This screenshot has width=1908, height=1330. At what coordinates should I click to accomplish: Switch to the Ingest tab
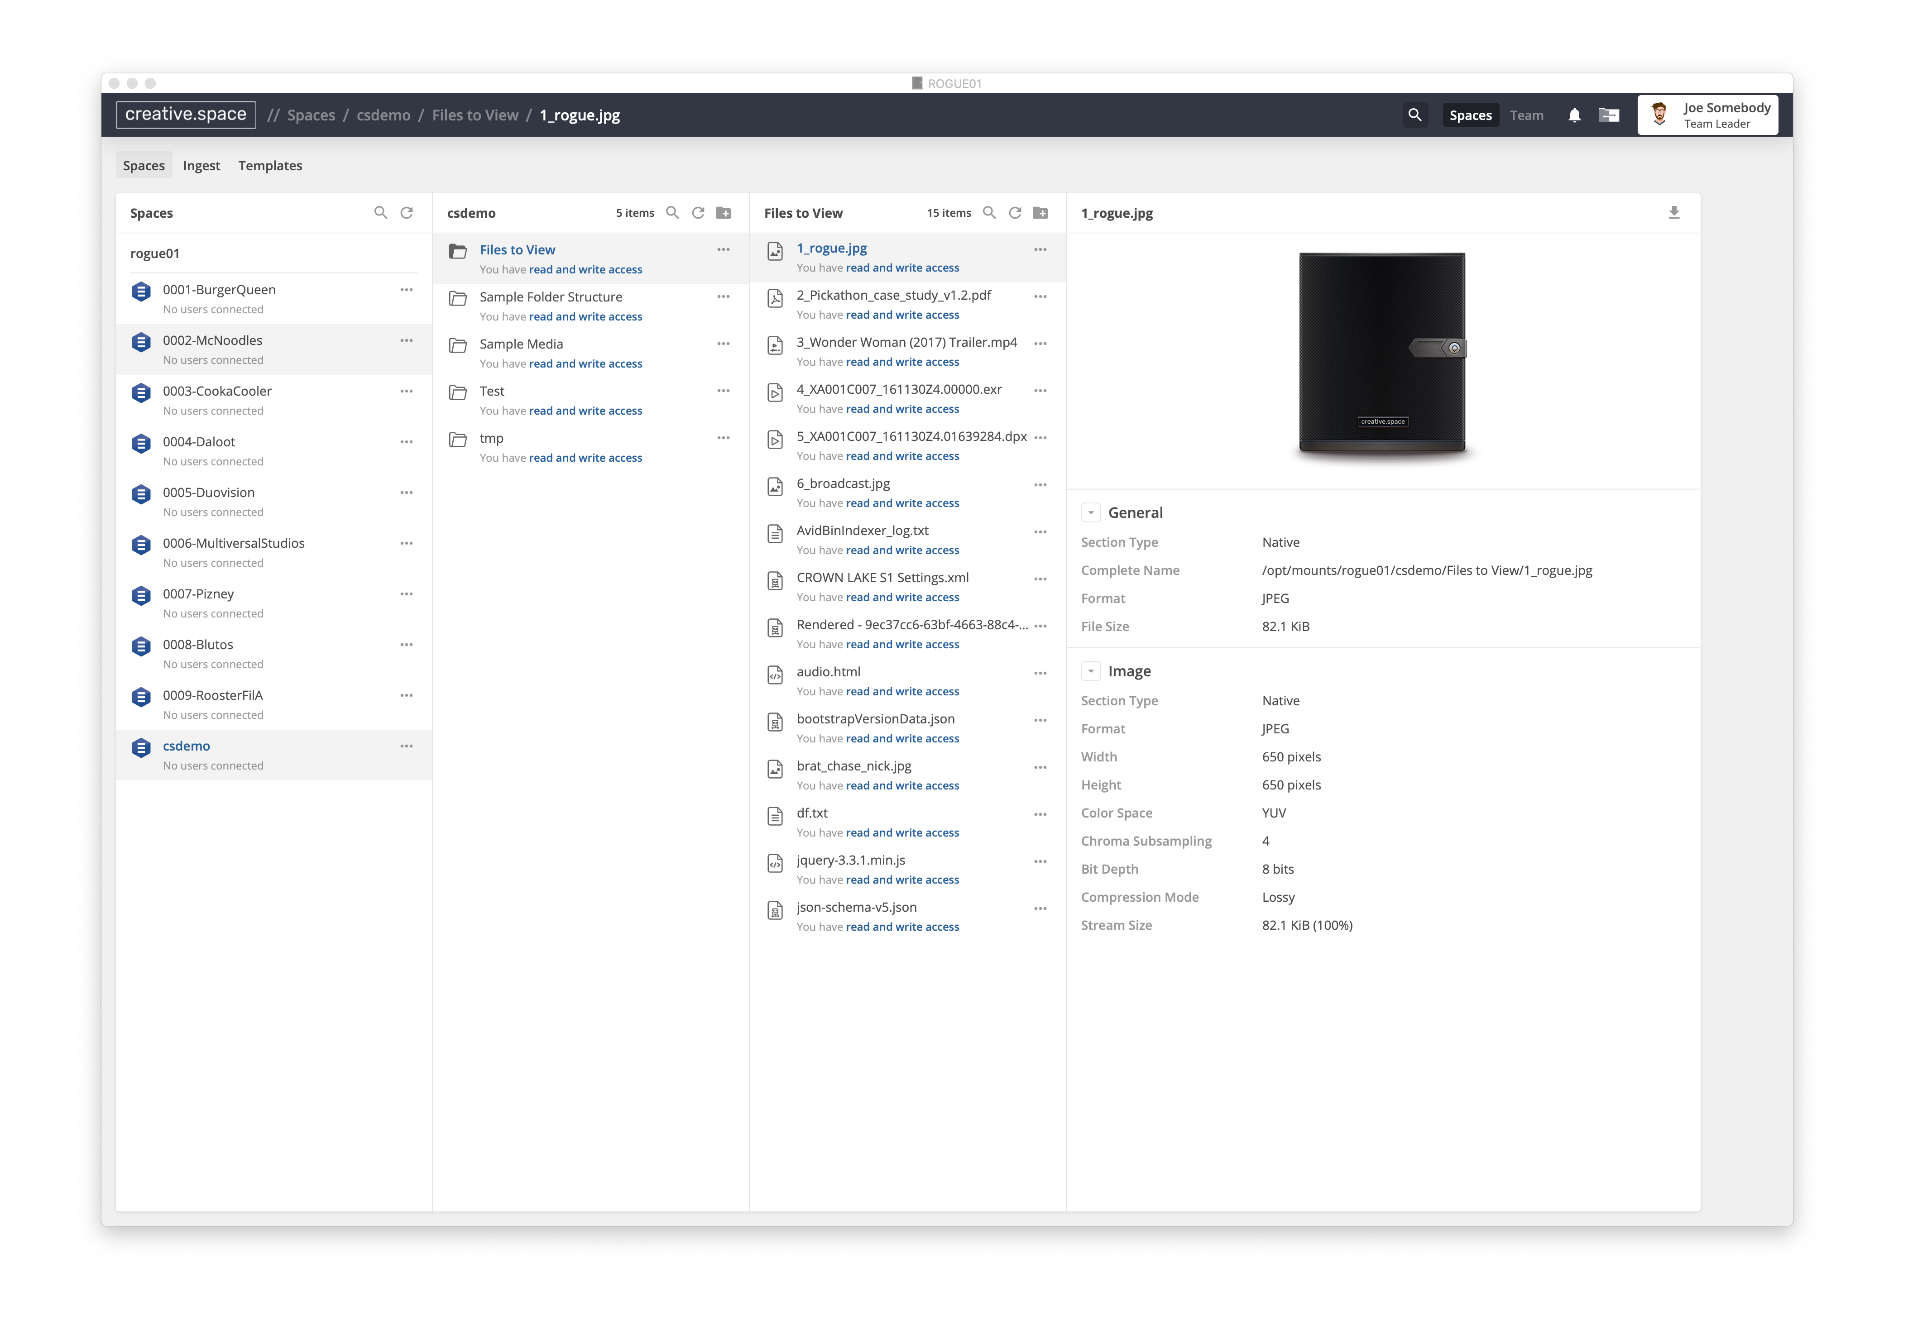pos(201,165)
